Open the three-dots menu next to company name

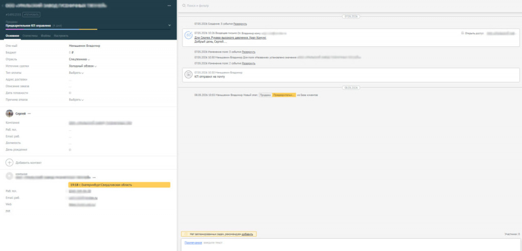94,178
